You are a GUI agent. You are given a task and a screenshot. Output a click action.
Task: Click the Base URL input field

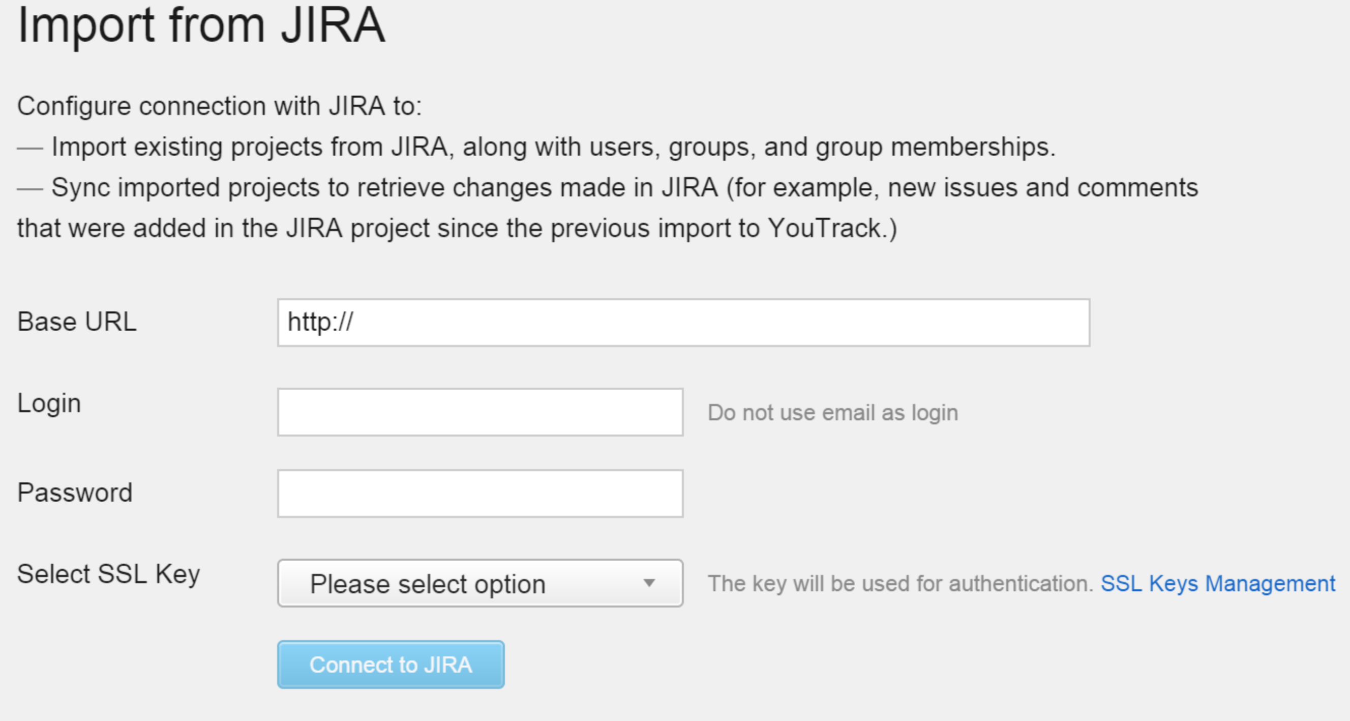coord(683,323)
